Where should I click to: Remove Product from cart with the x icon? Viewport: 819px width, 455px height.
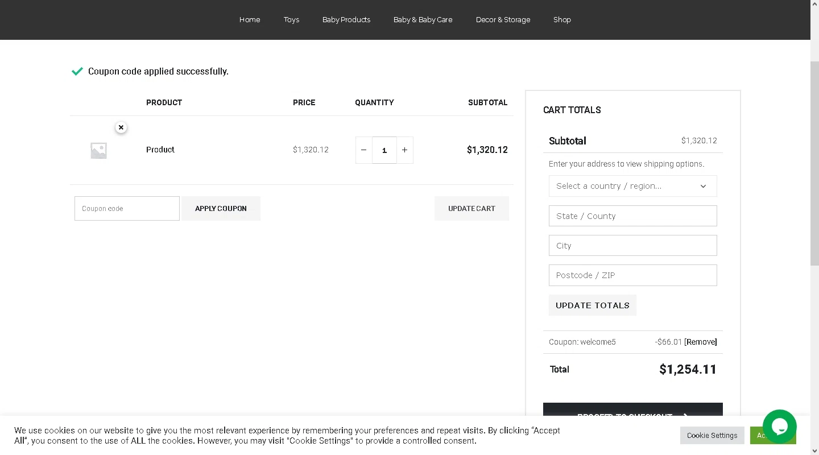click(x=121, y=127)
